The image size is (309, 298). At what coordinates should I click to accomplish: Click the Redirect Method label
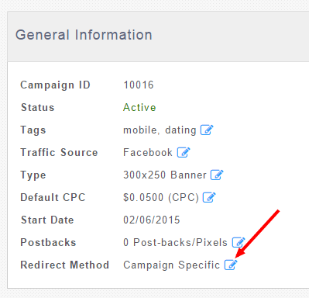coord(65,265)
